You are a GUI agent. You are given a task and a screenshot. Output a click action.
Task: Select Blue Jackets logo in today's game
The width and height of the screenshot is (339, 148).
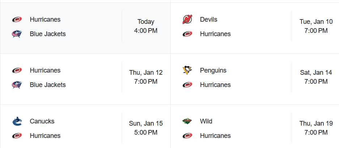click(x=17, y=34)
